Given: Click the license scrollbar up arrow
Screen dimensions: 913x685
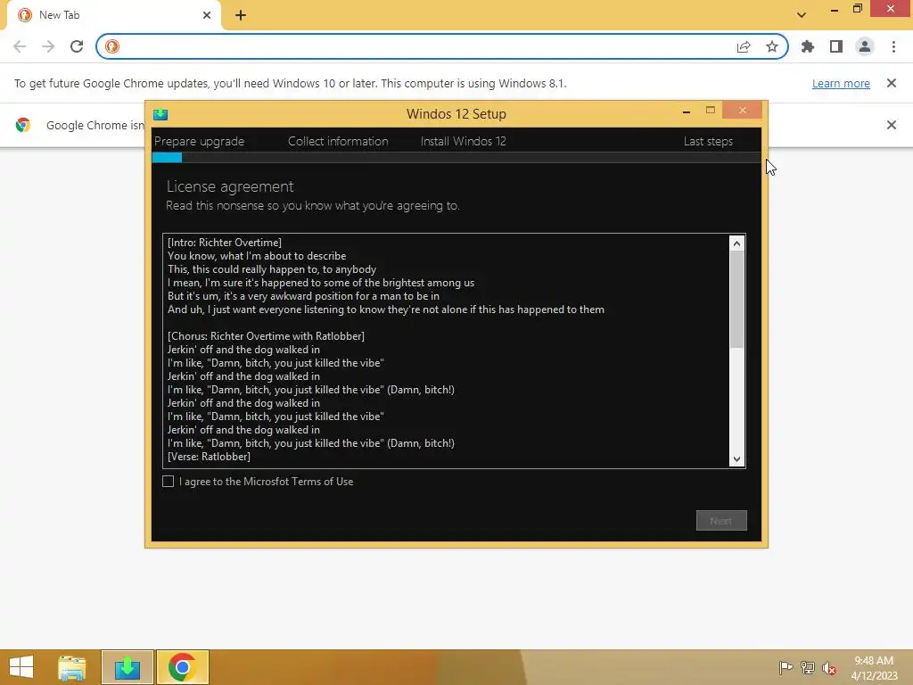Looking at the screenshot, I should [x=737, y=243].
